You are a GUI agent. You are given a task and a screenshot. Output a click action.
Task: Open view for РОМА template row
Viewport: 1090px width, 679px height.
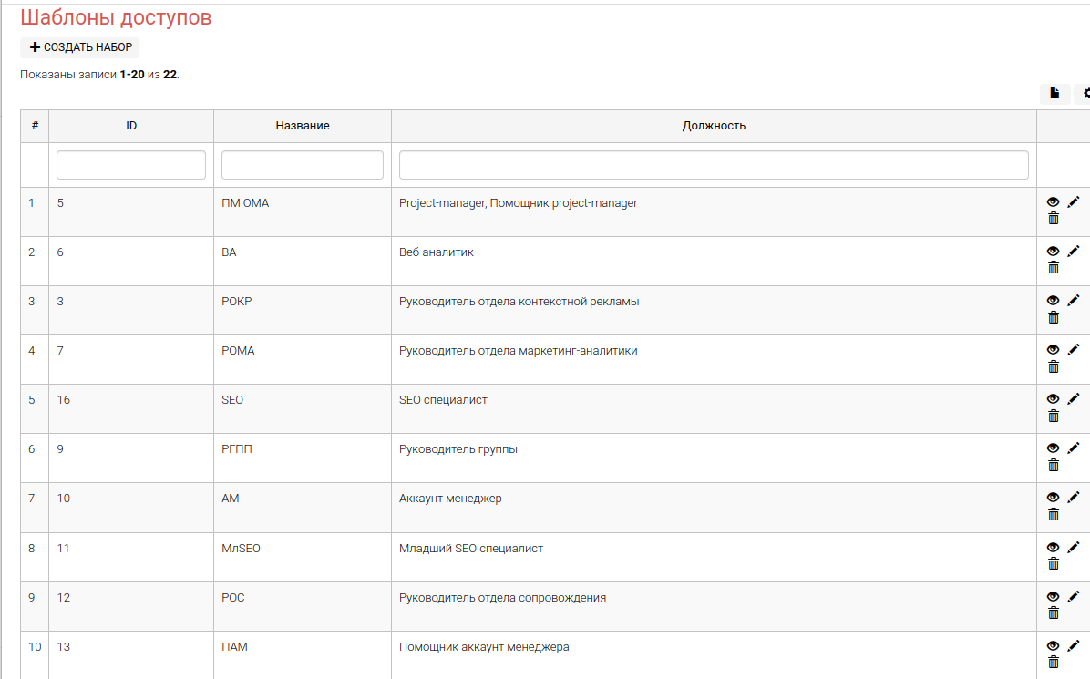[x=1054, y=350]
